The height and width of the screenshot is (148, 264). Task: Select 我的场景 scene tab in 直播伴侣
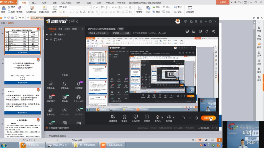point(53,29)
